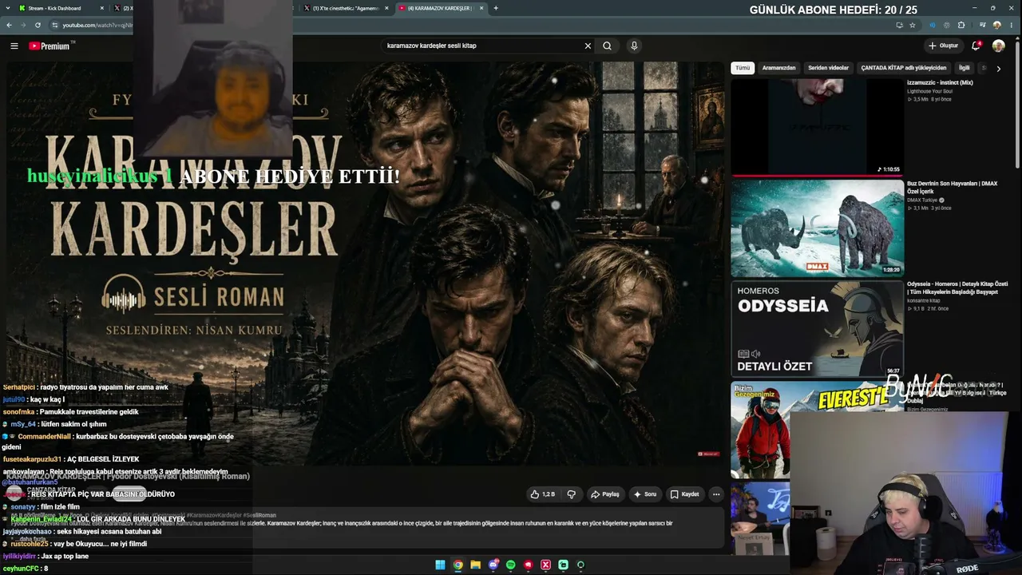
Task: Go back in the browser
Action: (9, 26)
